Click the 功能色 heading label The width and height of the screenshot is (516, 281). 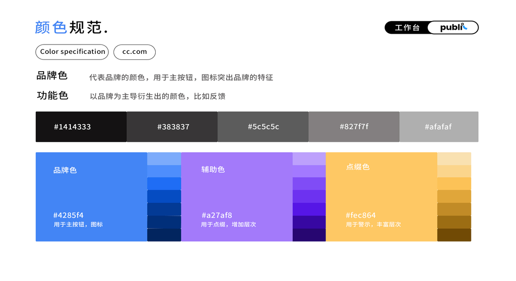click(x=53, y=96)
